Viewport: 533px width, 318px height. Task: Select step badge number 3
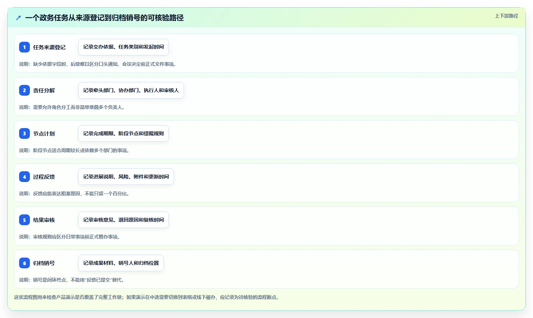pos(24,133)
